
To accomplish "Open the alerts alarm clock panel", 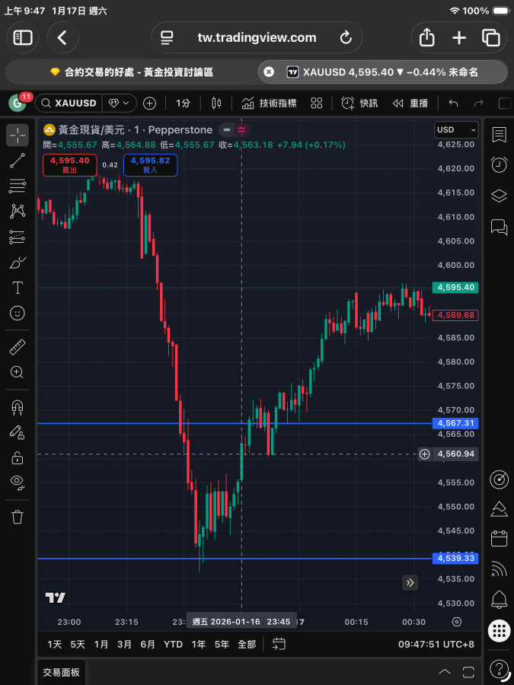I will click(499, 164).
